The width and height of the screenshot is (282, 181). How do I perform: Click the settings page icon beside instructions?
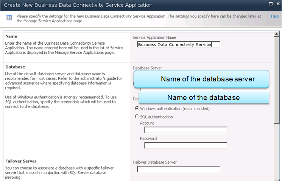[9, 18]
